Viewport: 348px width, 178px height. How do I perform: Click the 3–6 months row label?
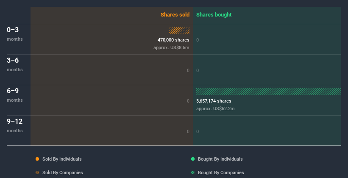coord(15,64)
